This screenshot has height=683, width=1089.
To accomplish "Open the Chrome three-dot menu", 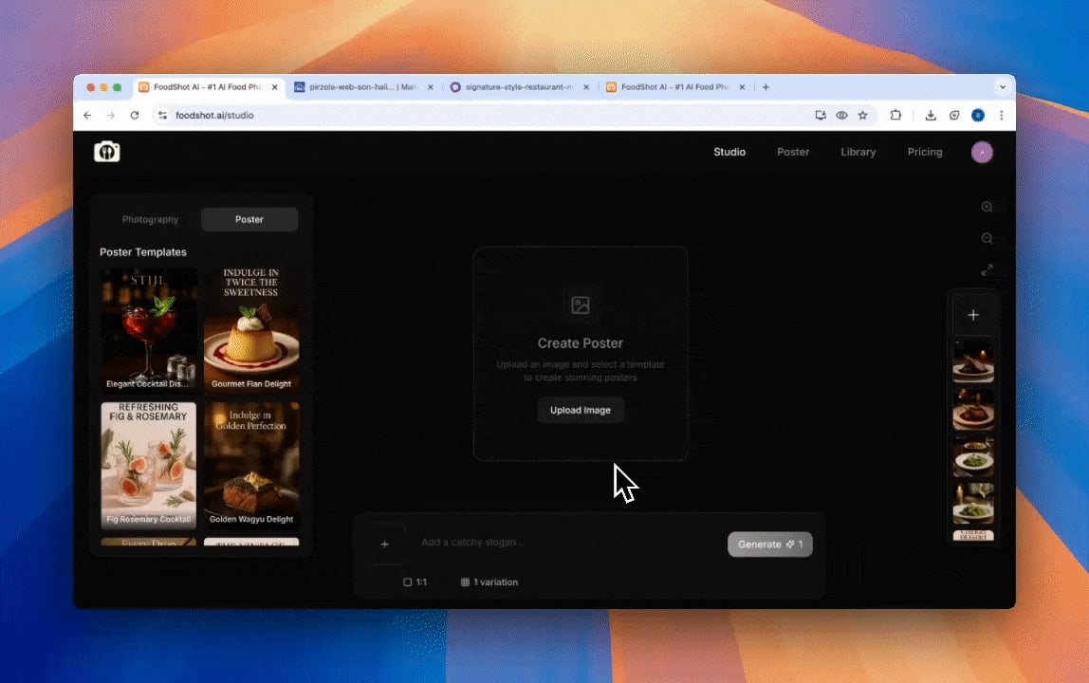I will click(1002, 116).
